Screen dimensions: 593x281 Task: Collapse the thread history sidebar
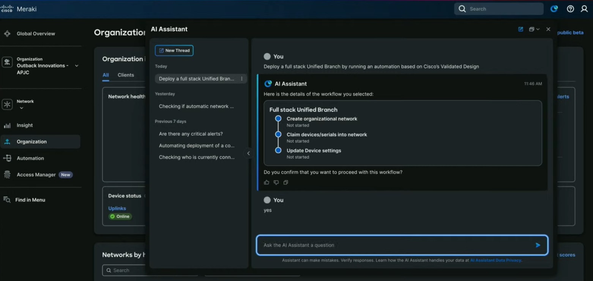click(x=248, y=153)
